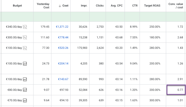Click the budget icon next to €340.00/day
The height and width of the screenshot is (107, 186).
[x=25, y=27]
